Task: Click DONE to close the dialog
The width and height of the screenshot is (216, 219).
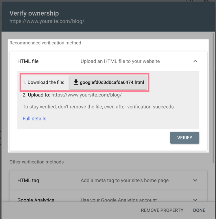Action: tap(199, 210)
